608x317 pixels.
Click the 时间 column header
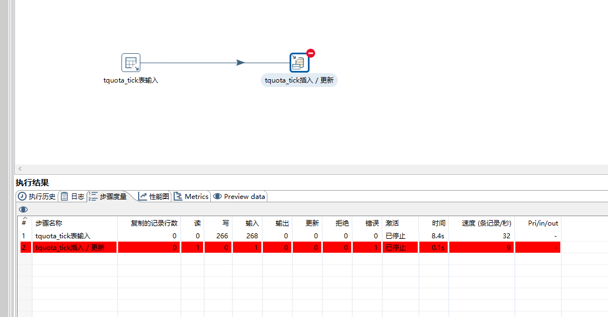pos(433,223)
